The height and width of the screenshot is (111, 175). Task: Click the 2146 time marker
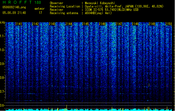click(102, 24)
